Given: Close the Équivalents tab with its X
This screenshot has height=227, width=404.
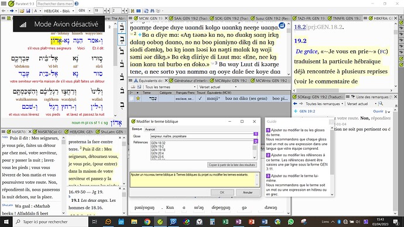Looking at the screenshot, I should tap(166, 81).
